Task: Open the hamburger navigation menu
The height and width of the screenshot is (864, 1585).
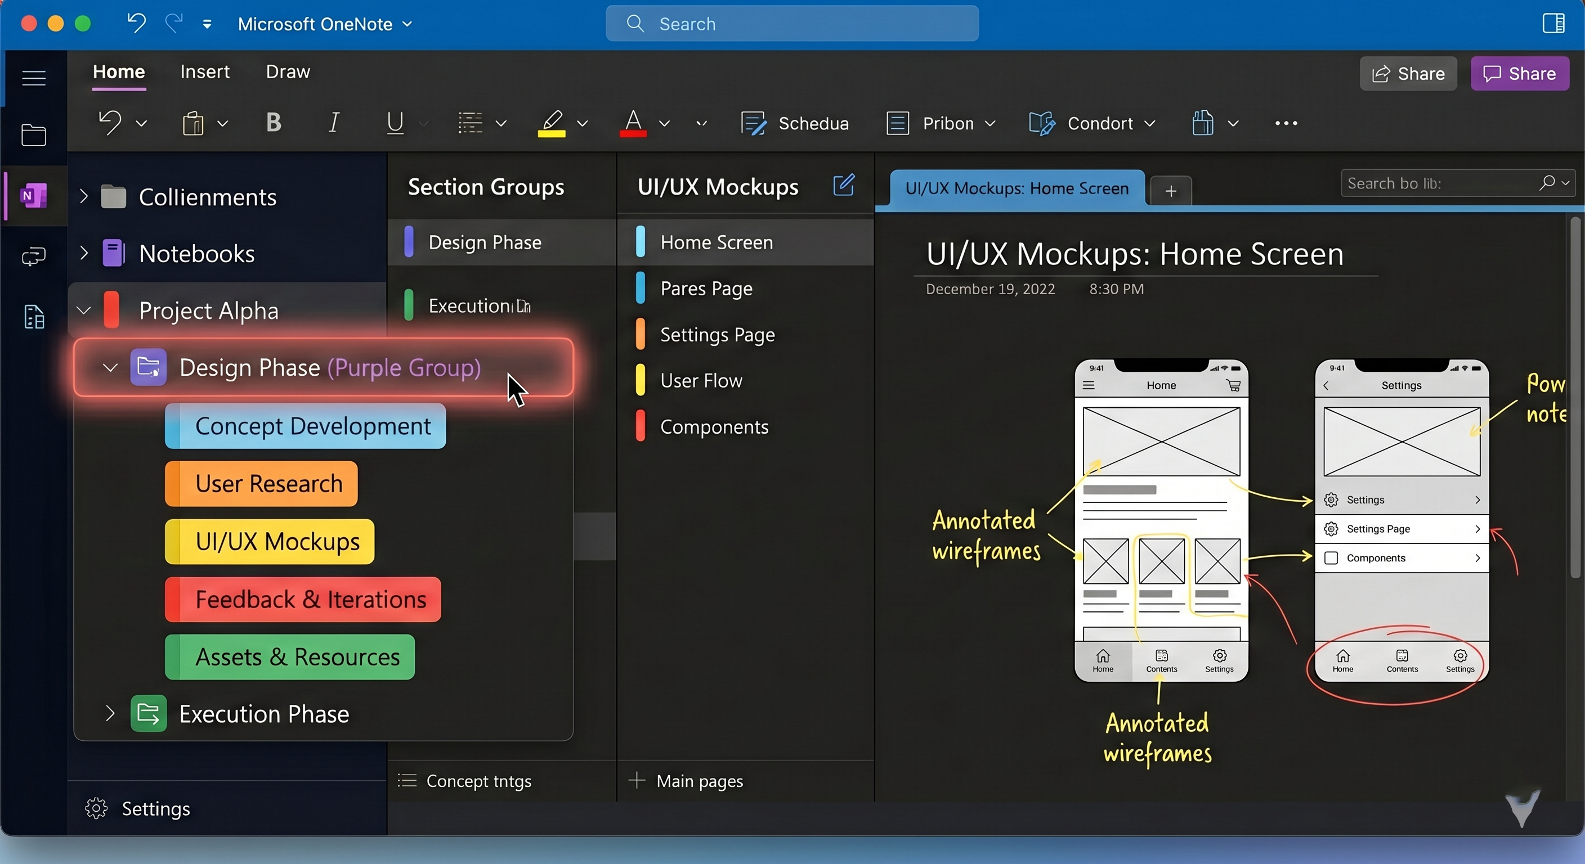Action: pos(34,78)
